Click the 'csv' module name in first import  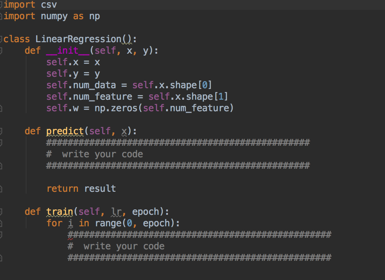[49, 5]
